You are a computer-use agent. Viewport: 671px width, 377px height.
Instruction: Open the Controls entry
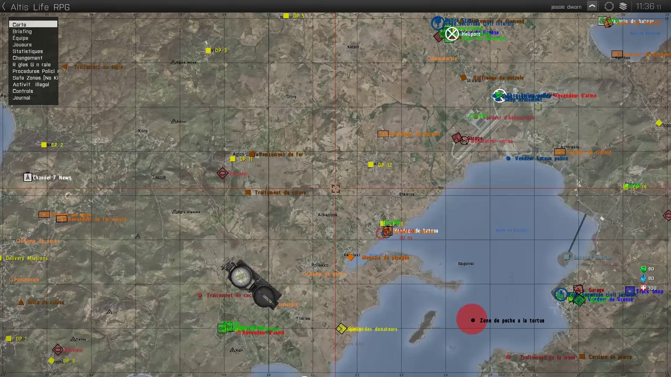[x=23, y=91]
